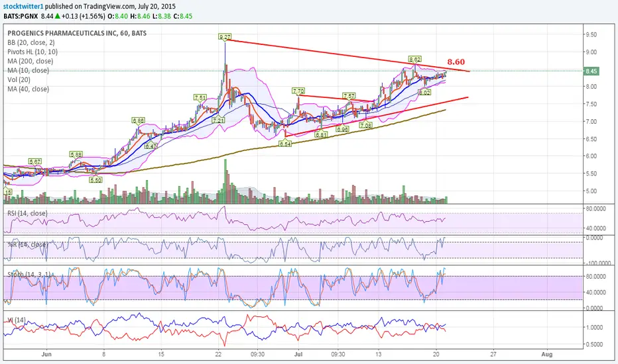Click the 7.08 pivot low label
This screenshot has width=618, height=364.
[366, 126]
